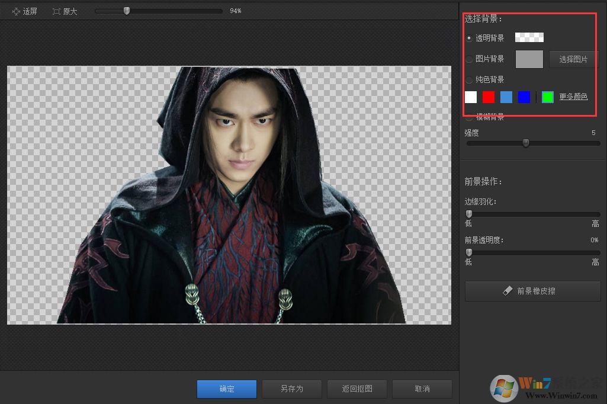
Task: Click the gray image background preview
Action: click(529, 59)
